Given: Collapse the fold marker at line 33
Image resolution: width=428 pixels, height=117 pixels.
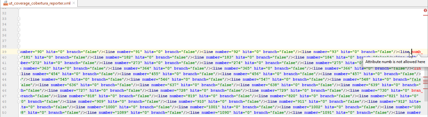Looking at the screenshot, I should pos(19,19).
